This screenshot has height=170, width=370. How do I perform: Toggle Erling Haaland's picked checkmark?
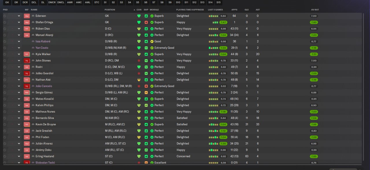coord(5,156)
